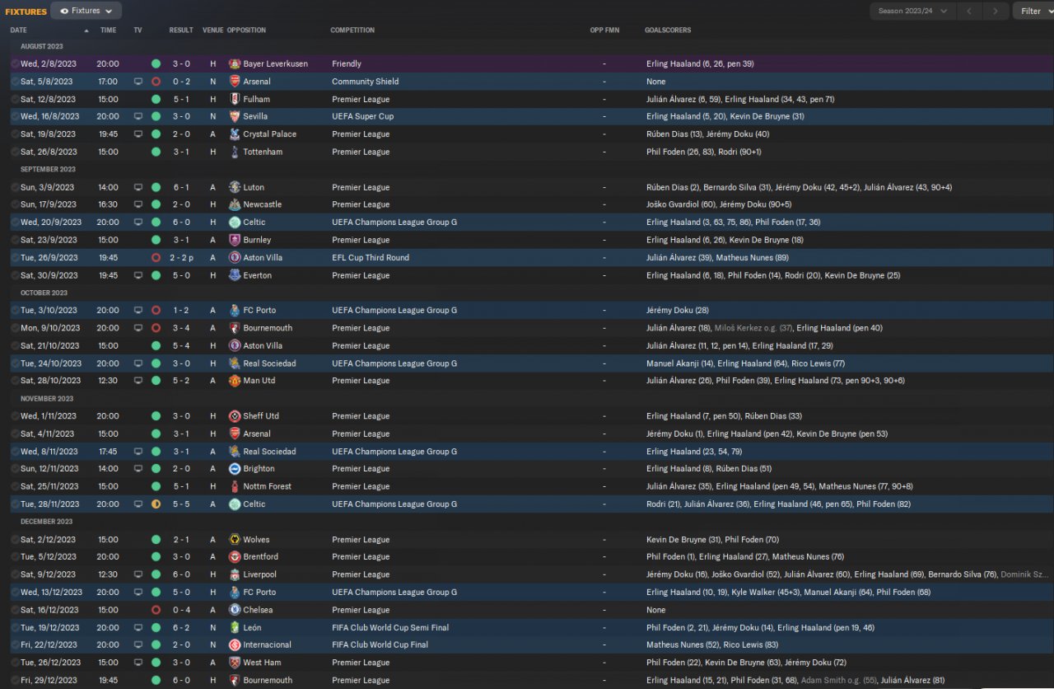This screenshot has width=1054, height=689.
Task: Sort by the Opposition column header
Action: tap(246, 30)
